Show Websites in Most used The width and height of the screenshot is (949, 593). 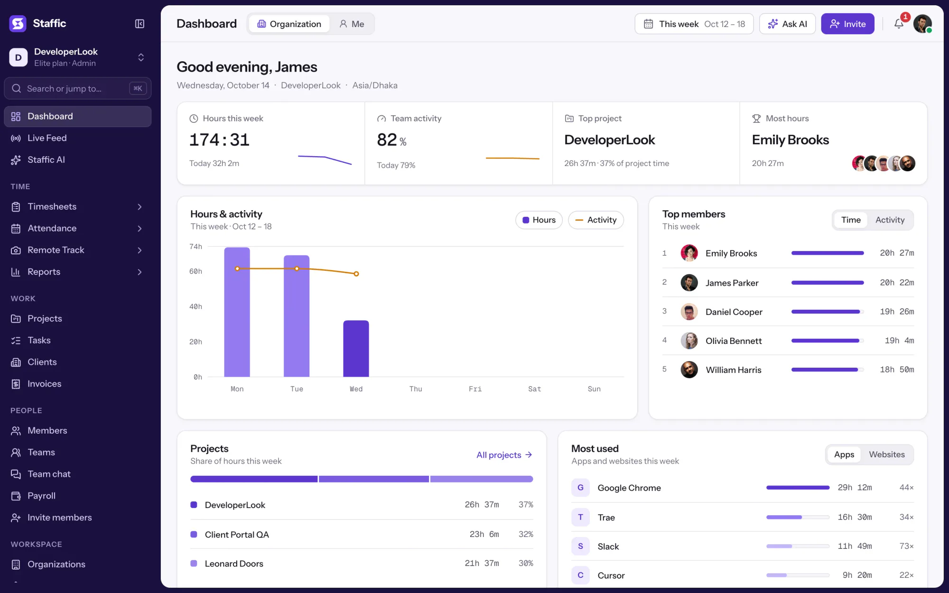tap(886, 454)
